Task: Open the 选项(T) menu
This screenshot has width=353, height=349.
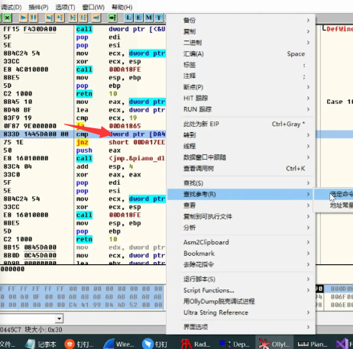Action: (x=65, y=7)
